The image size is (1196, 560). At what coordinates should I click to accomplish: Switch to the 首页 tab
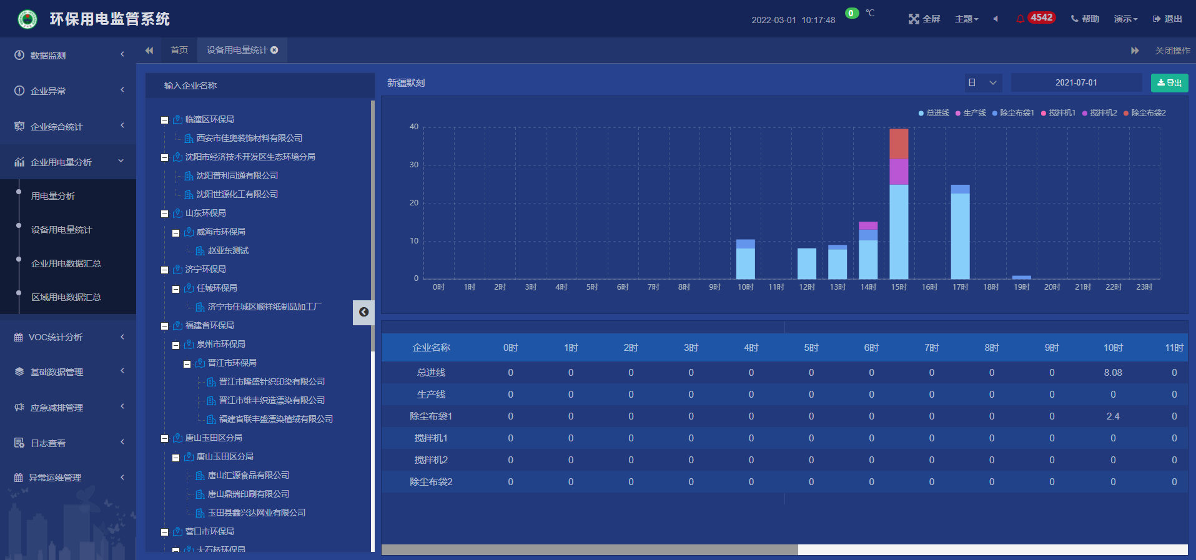[179, 50]
